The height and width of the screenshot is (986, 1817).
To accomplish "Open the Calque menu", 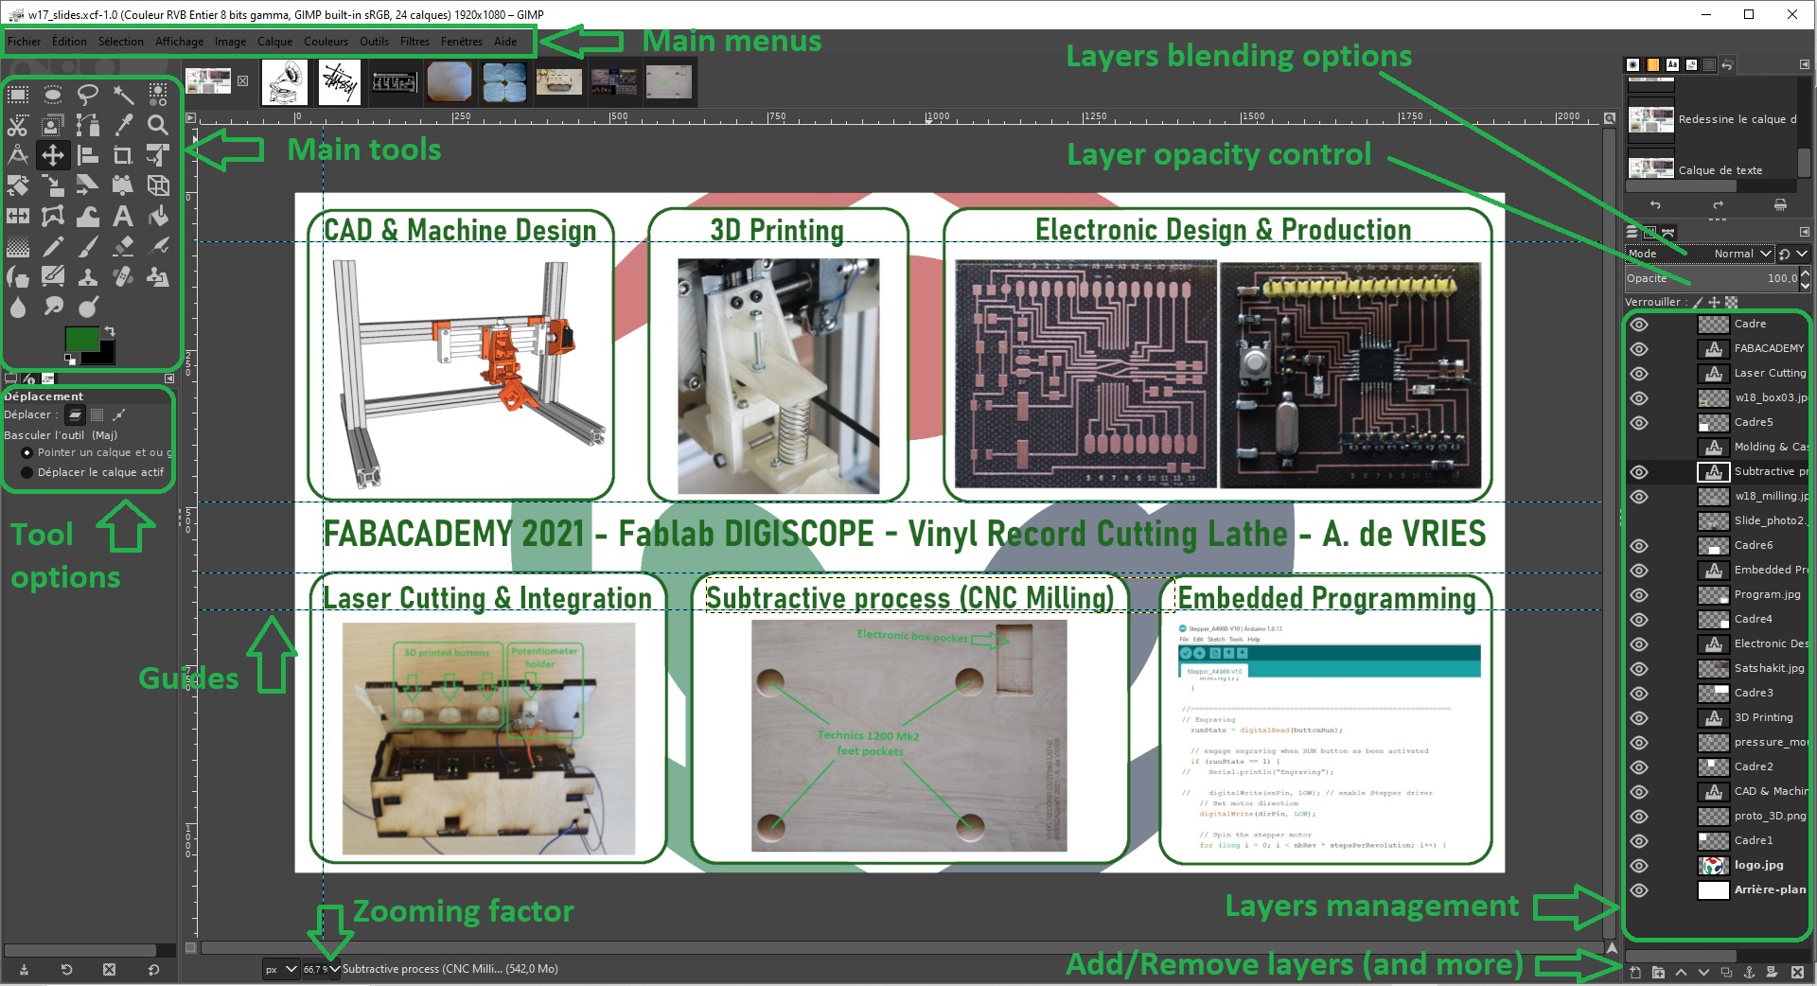I will [x=274, y=42].
